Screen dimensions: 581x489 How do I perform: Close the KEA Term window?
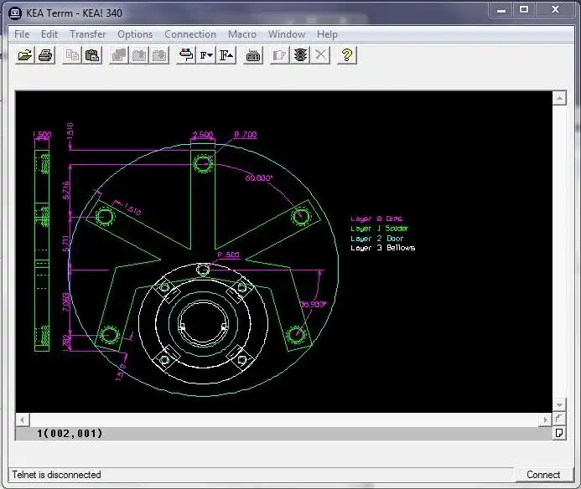pos(555,10)
